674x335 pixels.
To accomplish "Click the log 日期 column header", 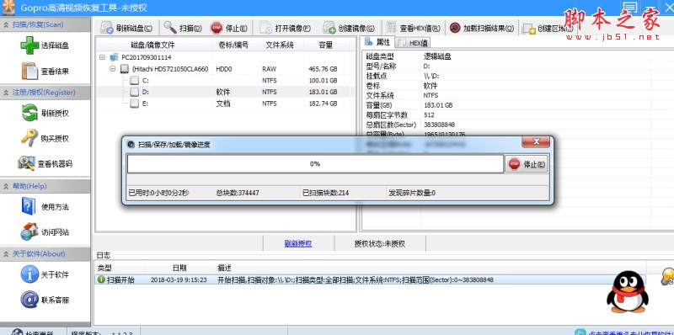I will pyautogui.click(x=179, y=268).
